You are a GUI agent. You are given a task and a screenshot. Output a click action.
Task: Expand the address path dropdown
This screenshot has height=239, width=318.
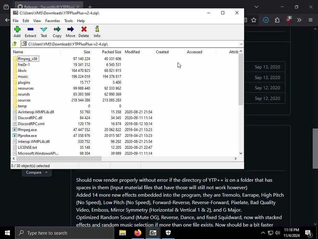(x=241, y=44)
